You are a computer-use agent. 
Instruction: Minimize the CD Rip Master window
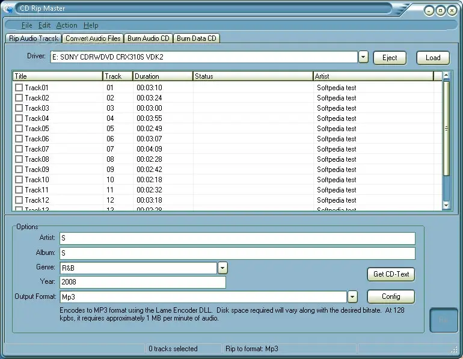429,11
